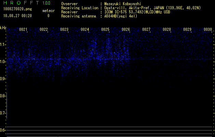Click the Ovserver label
Viewport: 215px width, 137px height.
(69, 4)
